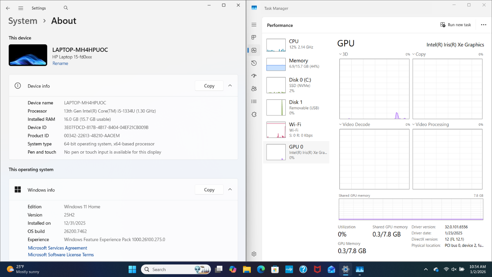Select CPU in the performance list

point(296,44)
